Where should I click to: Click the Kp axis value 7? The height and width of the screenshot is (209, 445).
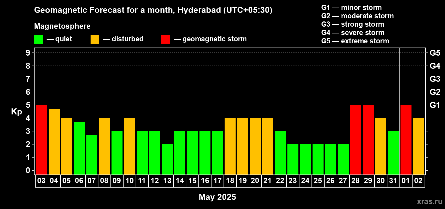[28, 79]
